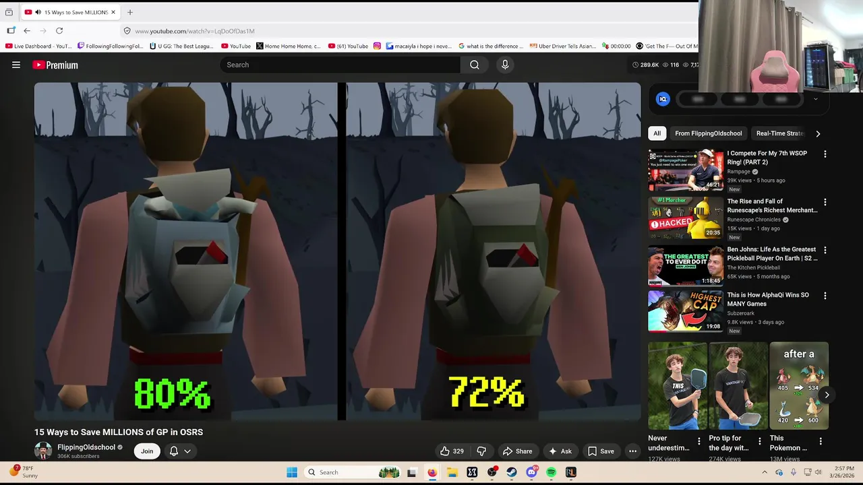
Task: Open options for WSOP Ring video
Action: (x=825, y=154)
